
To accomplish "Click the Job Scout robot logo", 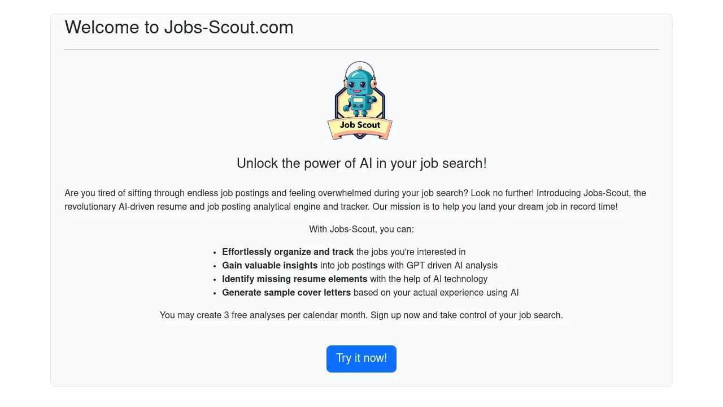I will pyautogui.click(x=360, y=102).
